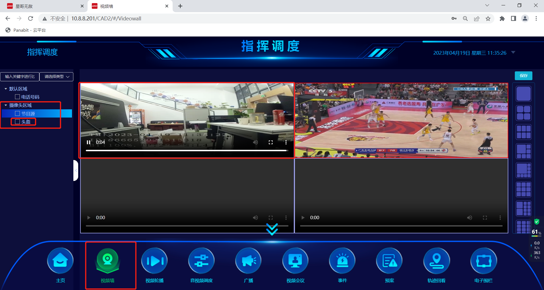Check the 节目源 checkbox
Image resolution: width=544 pixels, height=290 pixels.
click(18, 114)
